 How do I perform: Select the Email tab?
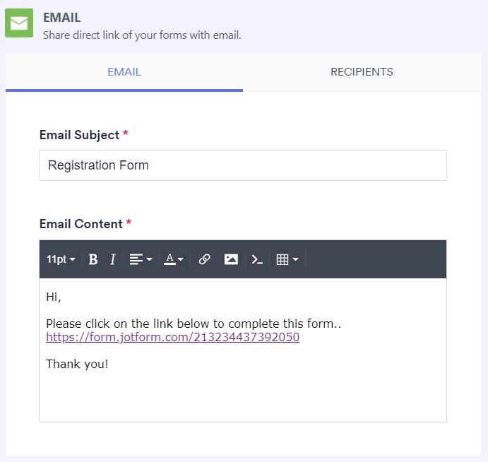pos(124,71)
